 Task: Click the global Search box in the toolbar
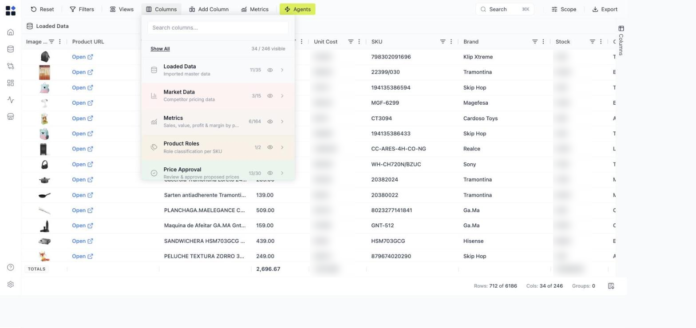click(505, 9)
